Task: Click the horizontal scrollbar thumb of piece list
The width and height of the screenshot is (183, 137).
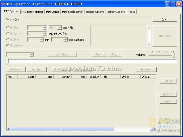Action: click(62, 129)
